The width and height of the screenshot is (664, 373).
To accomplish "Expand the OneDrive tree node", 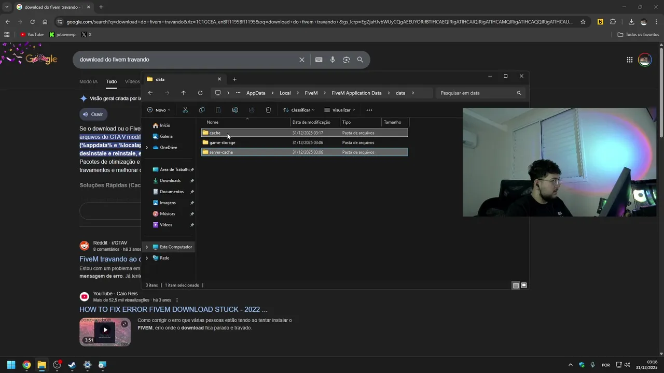I will [x=147, y=148].
